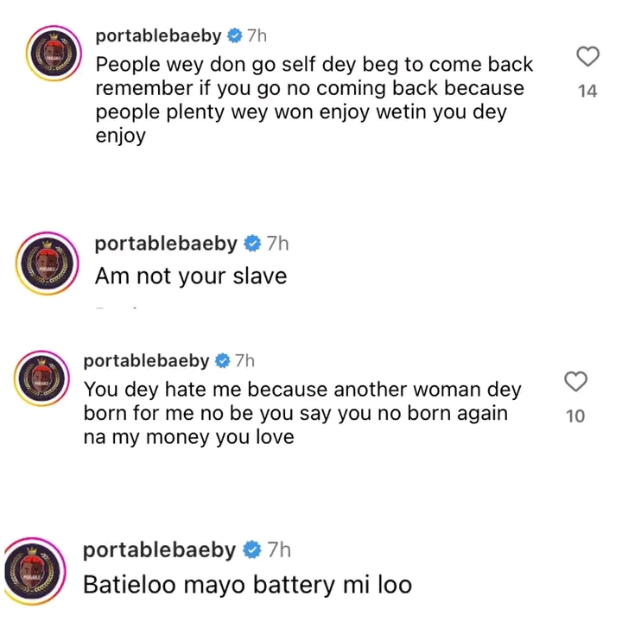
Task: Click verified badge above "Am not your slave"
Action: point(251,244)
